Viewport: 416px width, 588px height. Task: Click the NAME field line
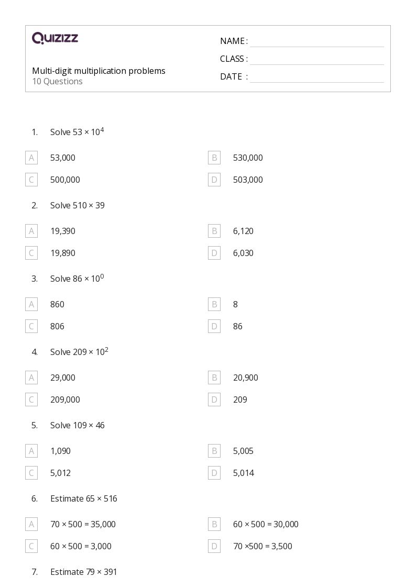316,42
